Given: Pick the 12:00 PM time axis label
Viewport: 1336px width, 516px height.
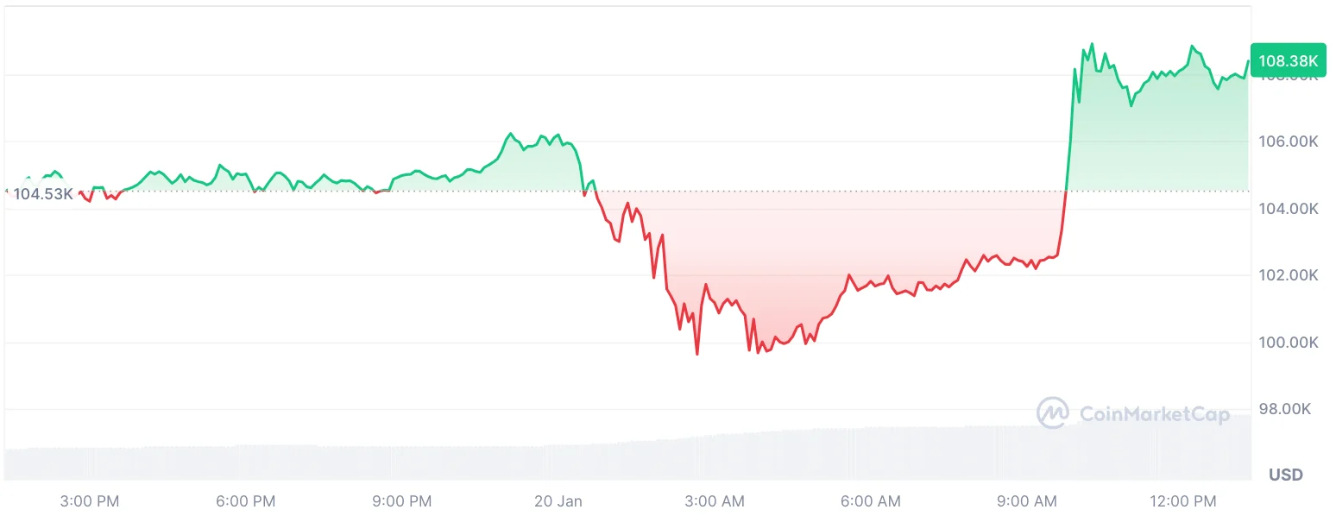Looking at the screenshot, I should (x=1184, y=501).
